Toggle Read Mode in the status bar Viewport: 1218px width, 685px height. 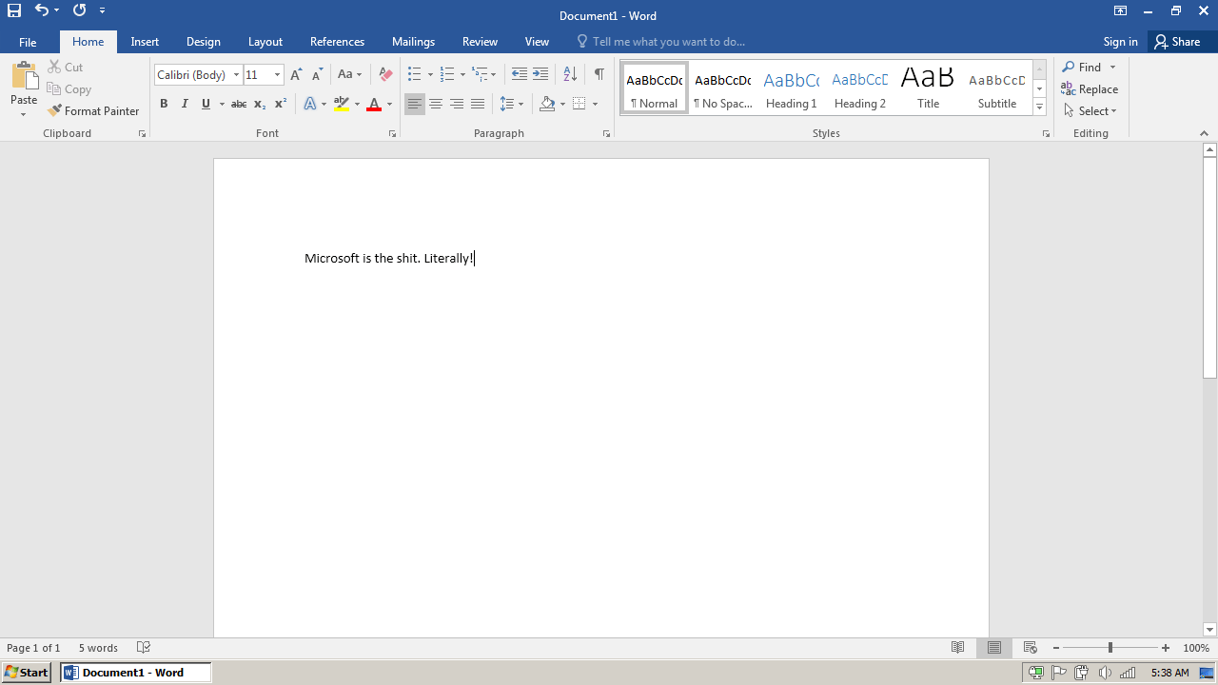click(x=958, y=647)
